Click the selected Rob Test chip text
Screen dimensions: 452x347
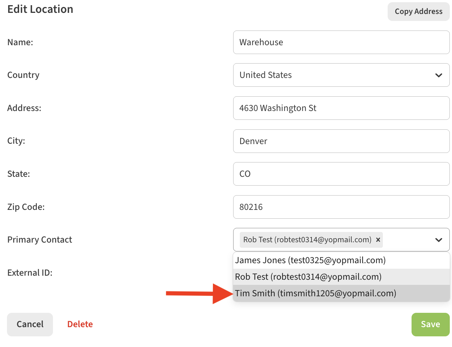(x=307, y=240)
